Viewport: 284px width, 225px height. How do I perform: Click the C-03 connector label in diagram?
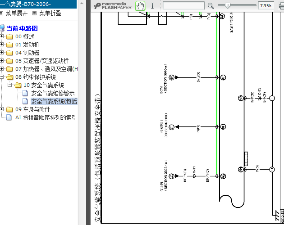(260, 92)
